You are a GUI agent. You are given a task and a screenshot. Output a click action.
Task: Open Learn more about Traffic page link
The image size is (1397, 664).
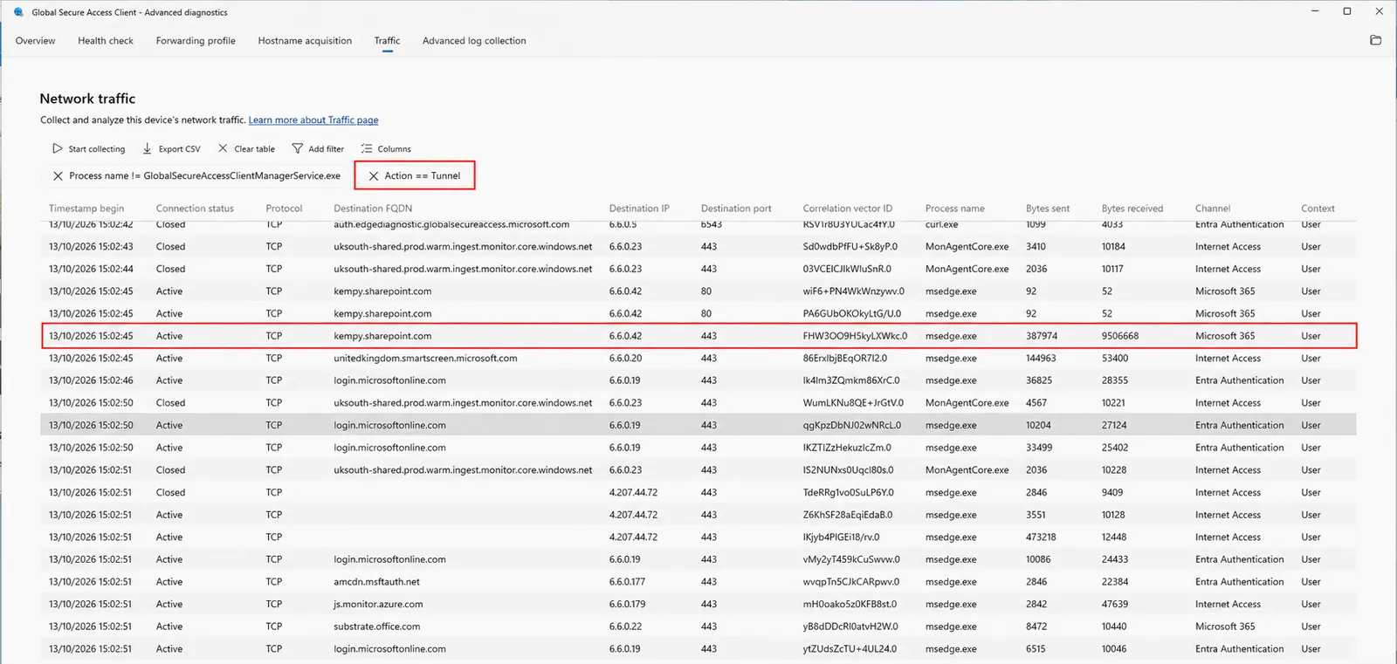313,120
